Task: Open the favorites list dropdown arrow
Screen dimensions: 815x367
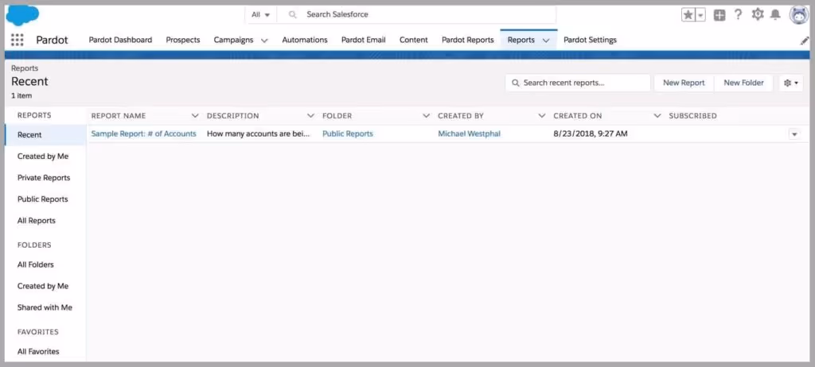Action: (x=700, y=15)
